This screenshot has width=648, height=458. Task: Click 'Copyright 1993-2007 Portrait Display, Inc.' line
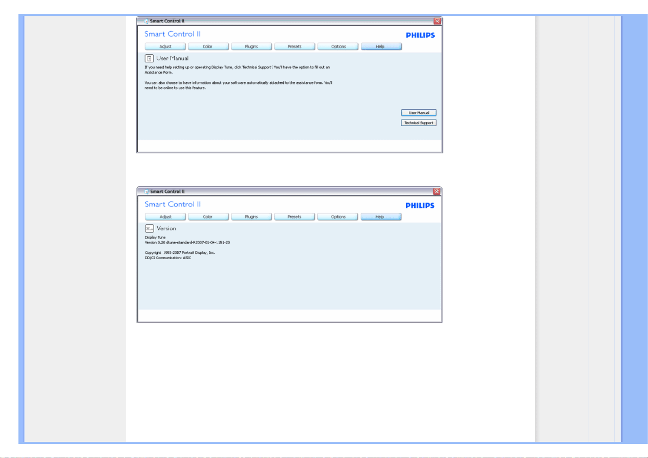click(x=180, y=253)
